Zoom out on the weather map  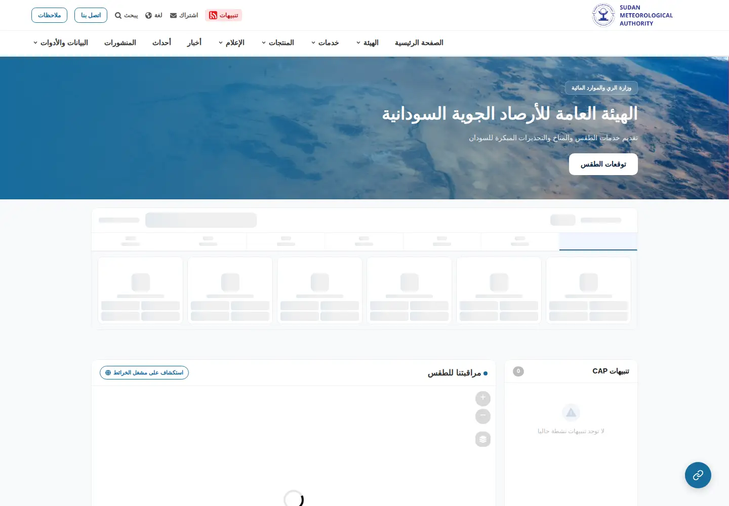(483, 416)
